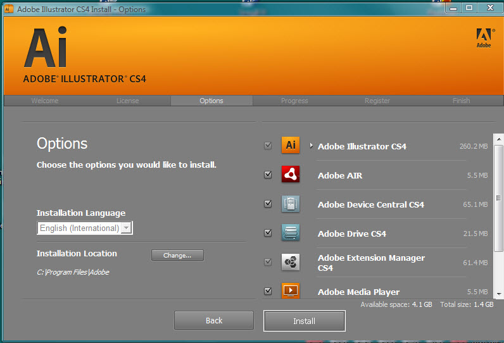Click the Adobe Device Central CS4 icon
This screenshot has height=343, width=504.
[291, 204]
